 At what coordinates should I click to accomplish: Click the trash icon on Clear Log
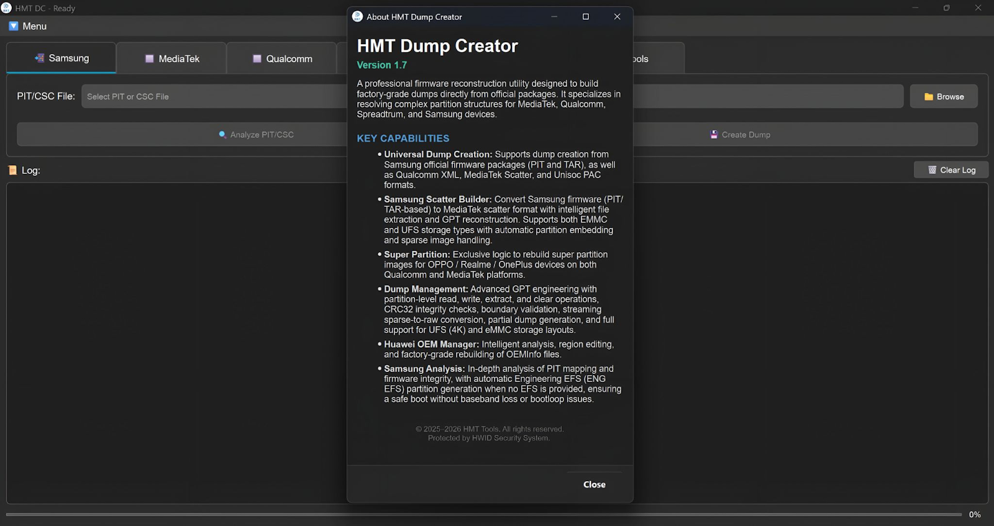(932, 170)
